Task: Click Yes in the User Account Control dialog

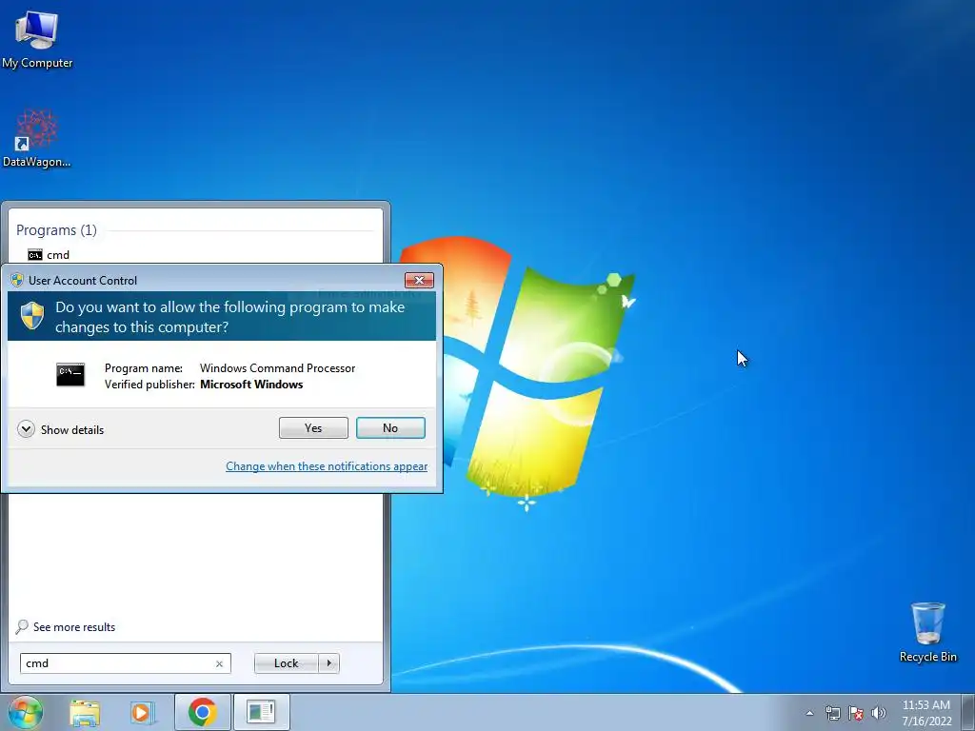Action: [x=313, y=427]
